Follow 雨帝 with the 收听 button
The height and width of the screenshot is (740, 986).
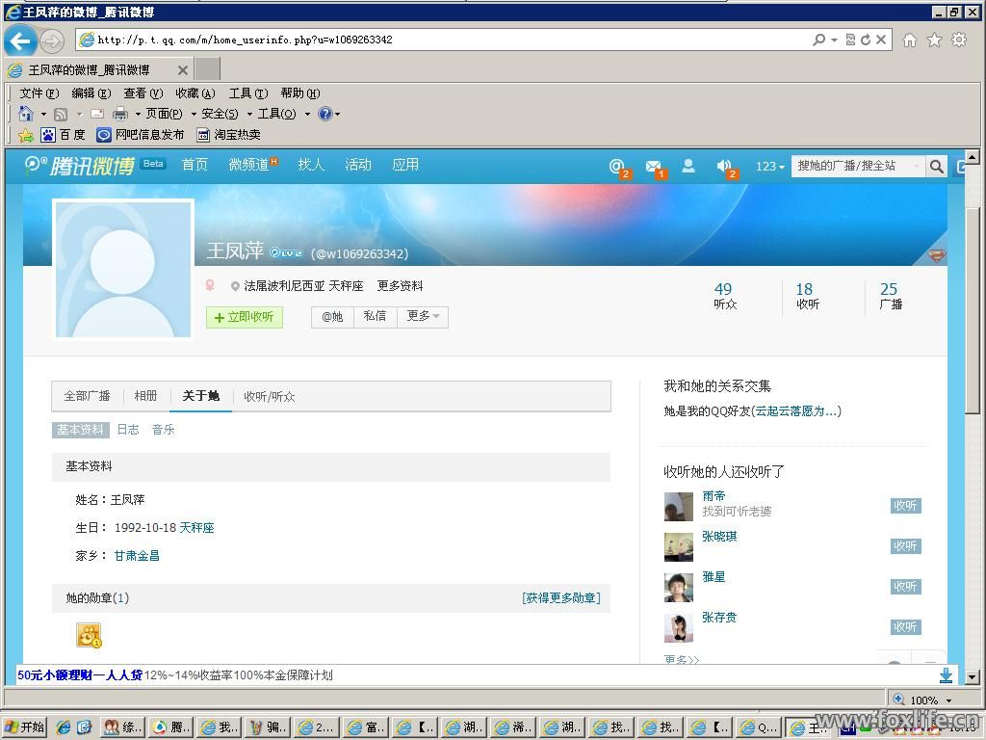pyautogui.click(x=905, y=506)
